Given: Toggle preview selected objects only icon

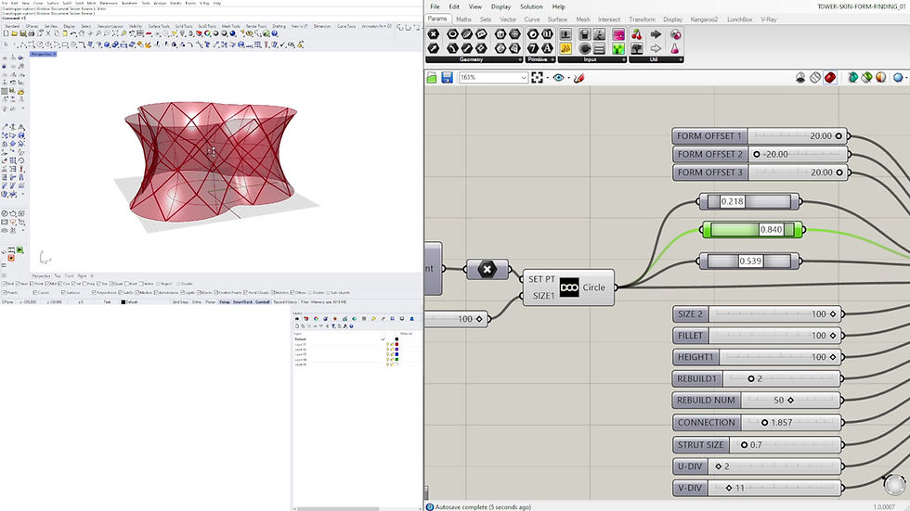Looking at the screenshot, I should pyautogui.click(x=852, y=78).
